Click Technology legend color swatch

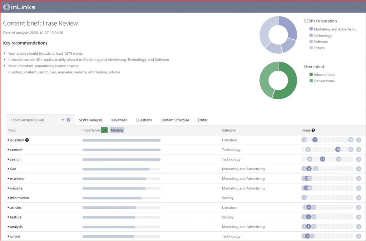(x=311, y=35)
